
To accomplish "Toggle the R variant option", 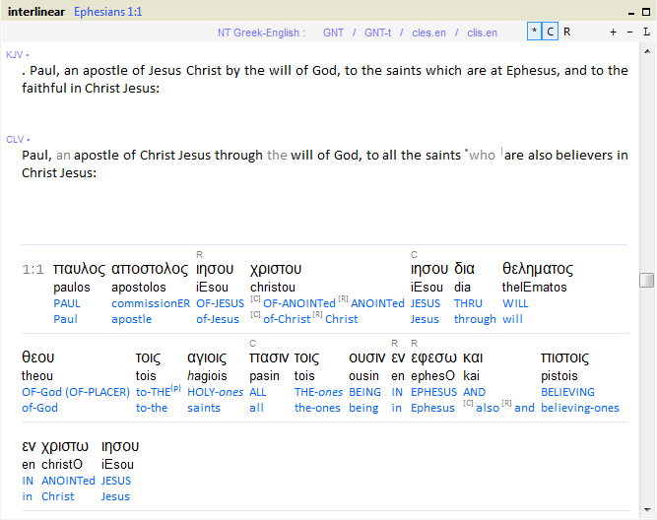I will [566, 32].
